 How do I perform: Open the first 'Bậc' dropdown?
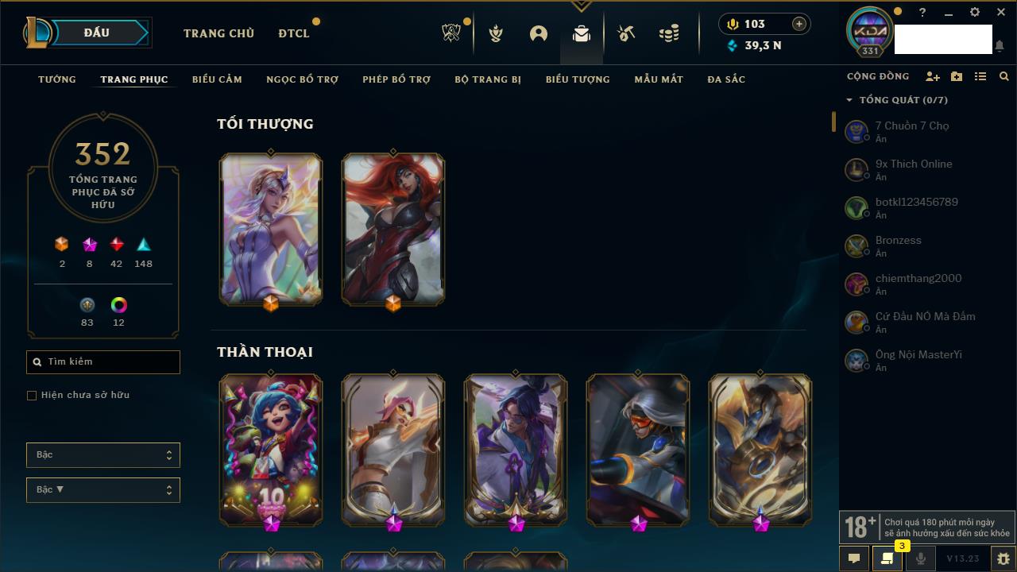(103, 454)
